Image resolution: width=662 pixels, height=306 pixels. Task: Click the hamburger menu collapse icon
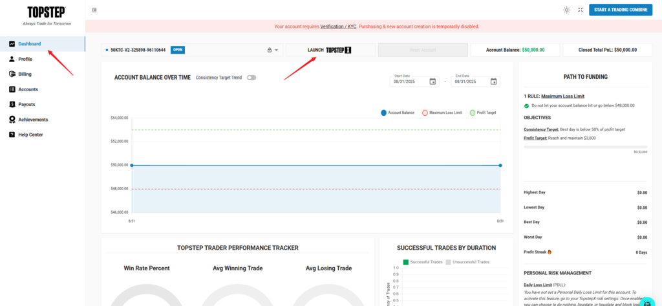(x=94, y=10)
